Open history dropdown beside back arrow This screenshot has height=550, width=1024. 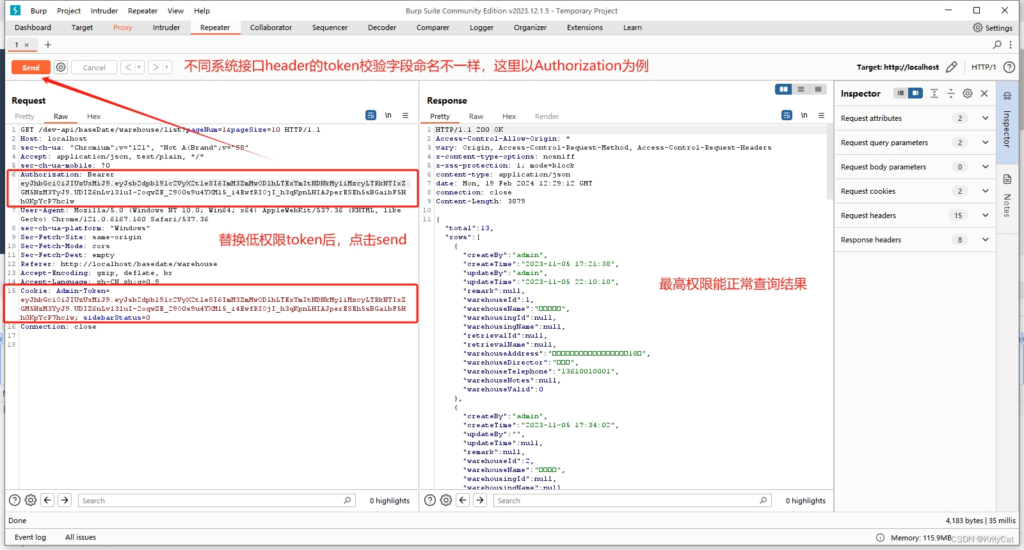tap(140, 67)
